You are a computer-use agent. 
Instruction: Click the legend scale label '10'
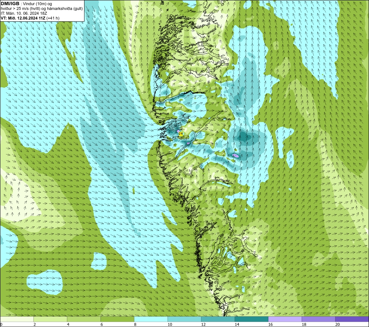[170, 324]
